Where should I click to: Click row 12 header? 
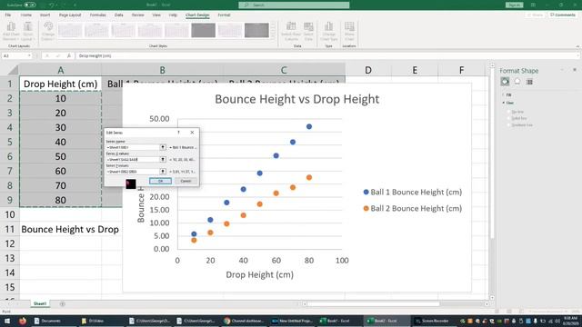tap(10, 243)
